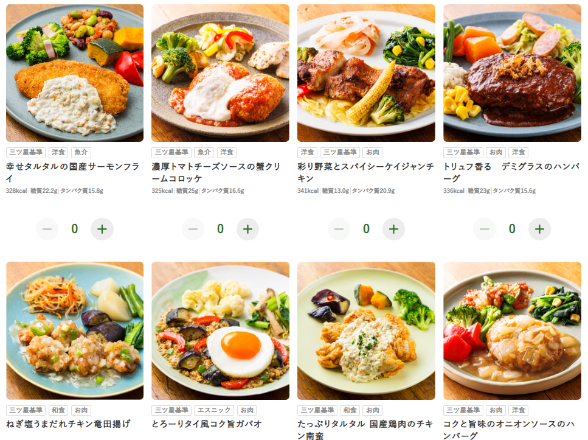588x440 pixels.
Task: Add トリュフ香るデミグラスのハンバーグ with plus button
Action: (x=539, y=229)
